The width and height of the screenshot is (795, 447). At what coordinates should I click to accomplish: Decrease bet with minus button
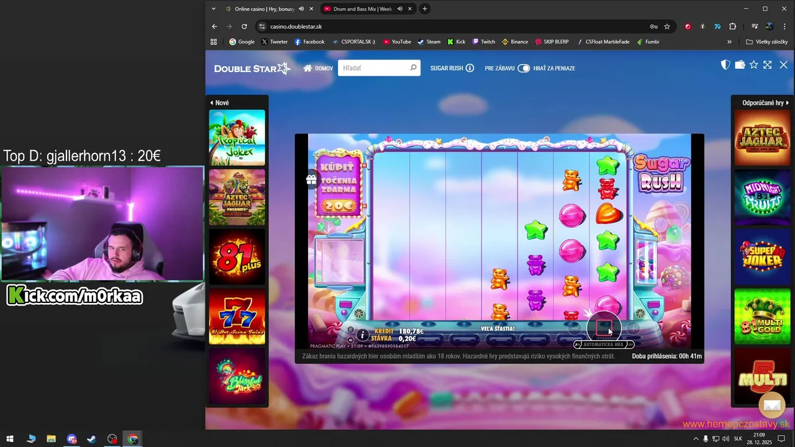pyautogui.click(x=575, y=327)
